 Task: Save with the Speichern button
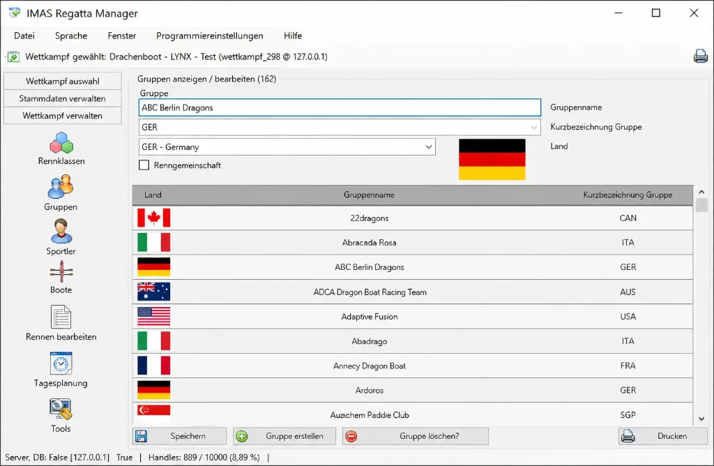tap(179, 436)
